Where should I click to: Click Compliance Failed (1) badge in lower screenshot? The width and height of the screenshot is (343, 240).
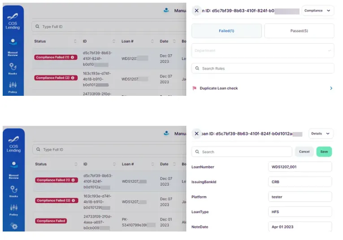(56, 180)
